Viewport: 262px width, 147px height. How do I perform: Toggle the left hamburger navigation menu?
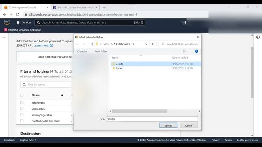(x=4, y=37)
